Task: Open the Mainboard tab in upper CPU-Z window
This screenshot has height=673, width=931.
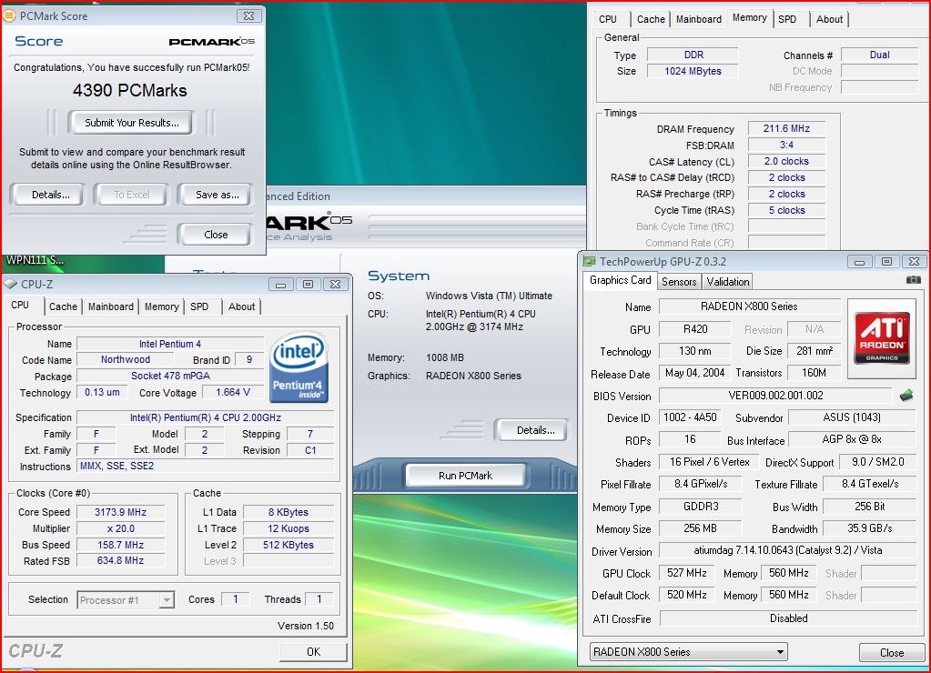Action: tap(699, 19)
